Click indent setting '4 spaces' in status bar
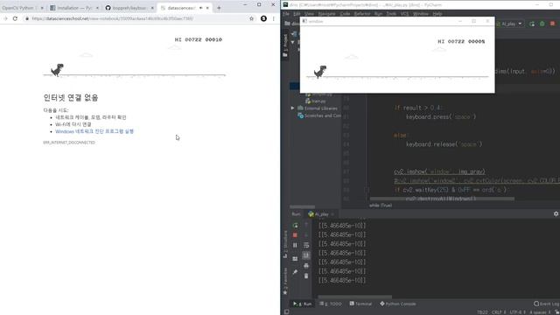The width and height of the screenshot is (560, 315). pos(540,312)
